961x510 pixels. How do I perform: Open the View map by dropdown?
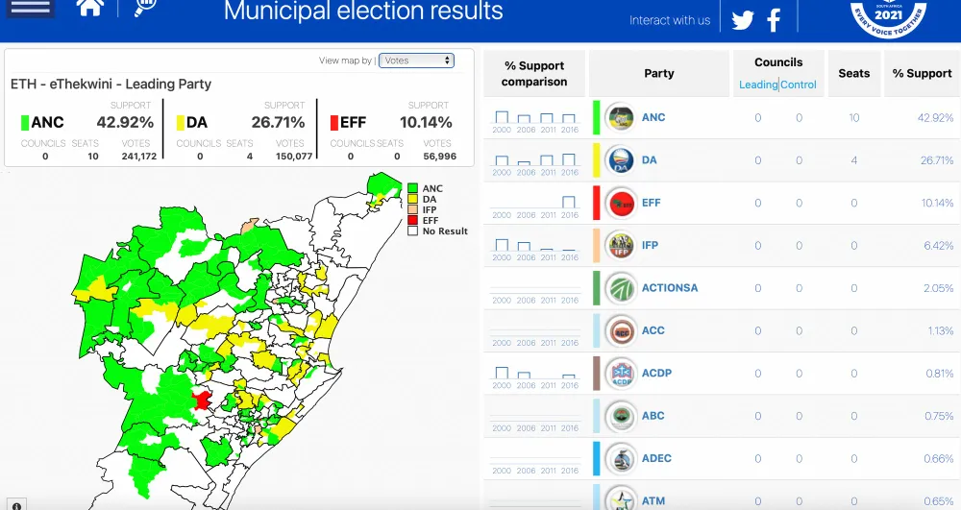point(416,61)
